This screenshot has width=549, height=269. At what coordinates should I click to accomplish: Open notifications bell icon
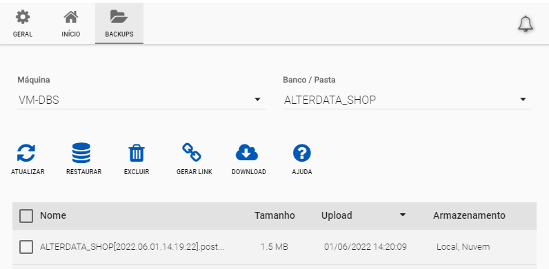[526, 24]
